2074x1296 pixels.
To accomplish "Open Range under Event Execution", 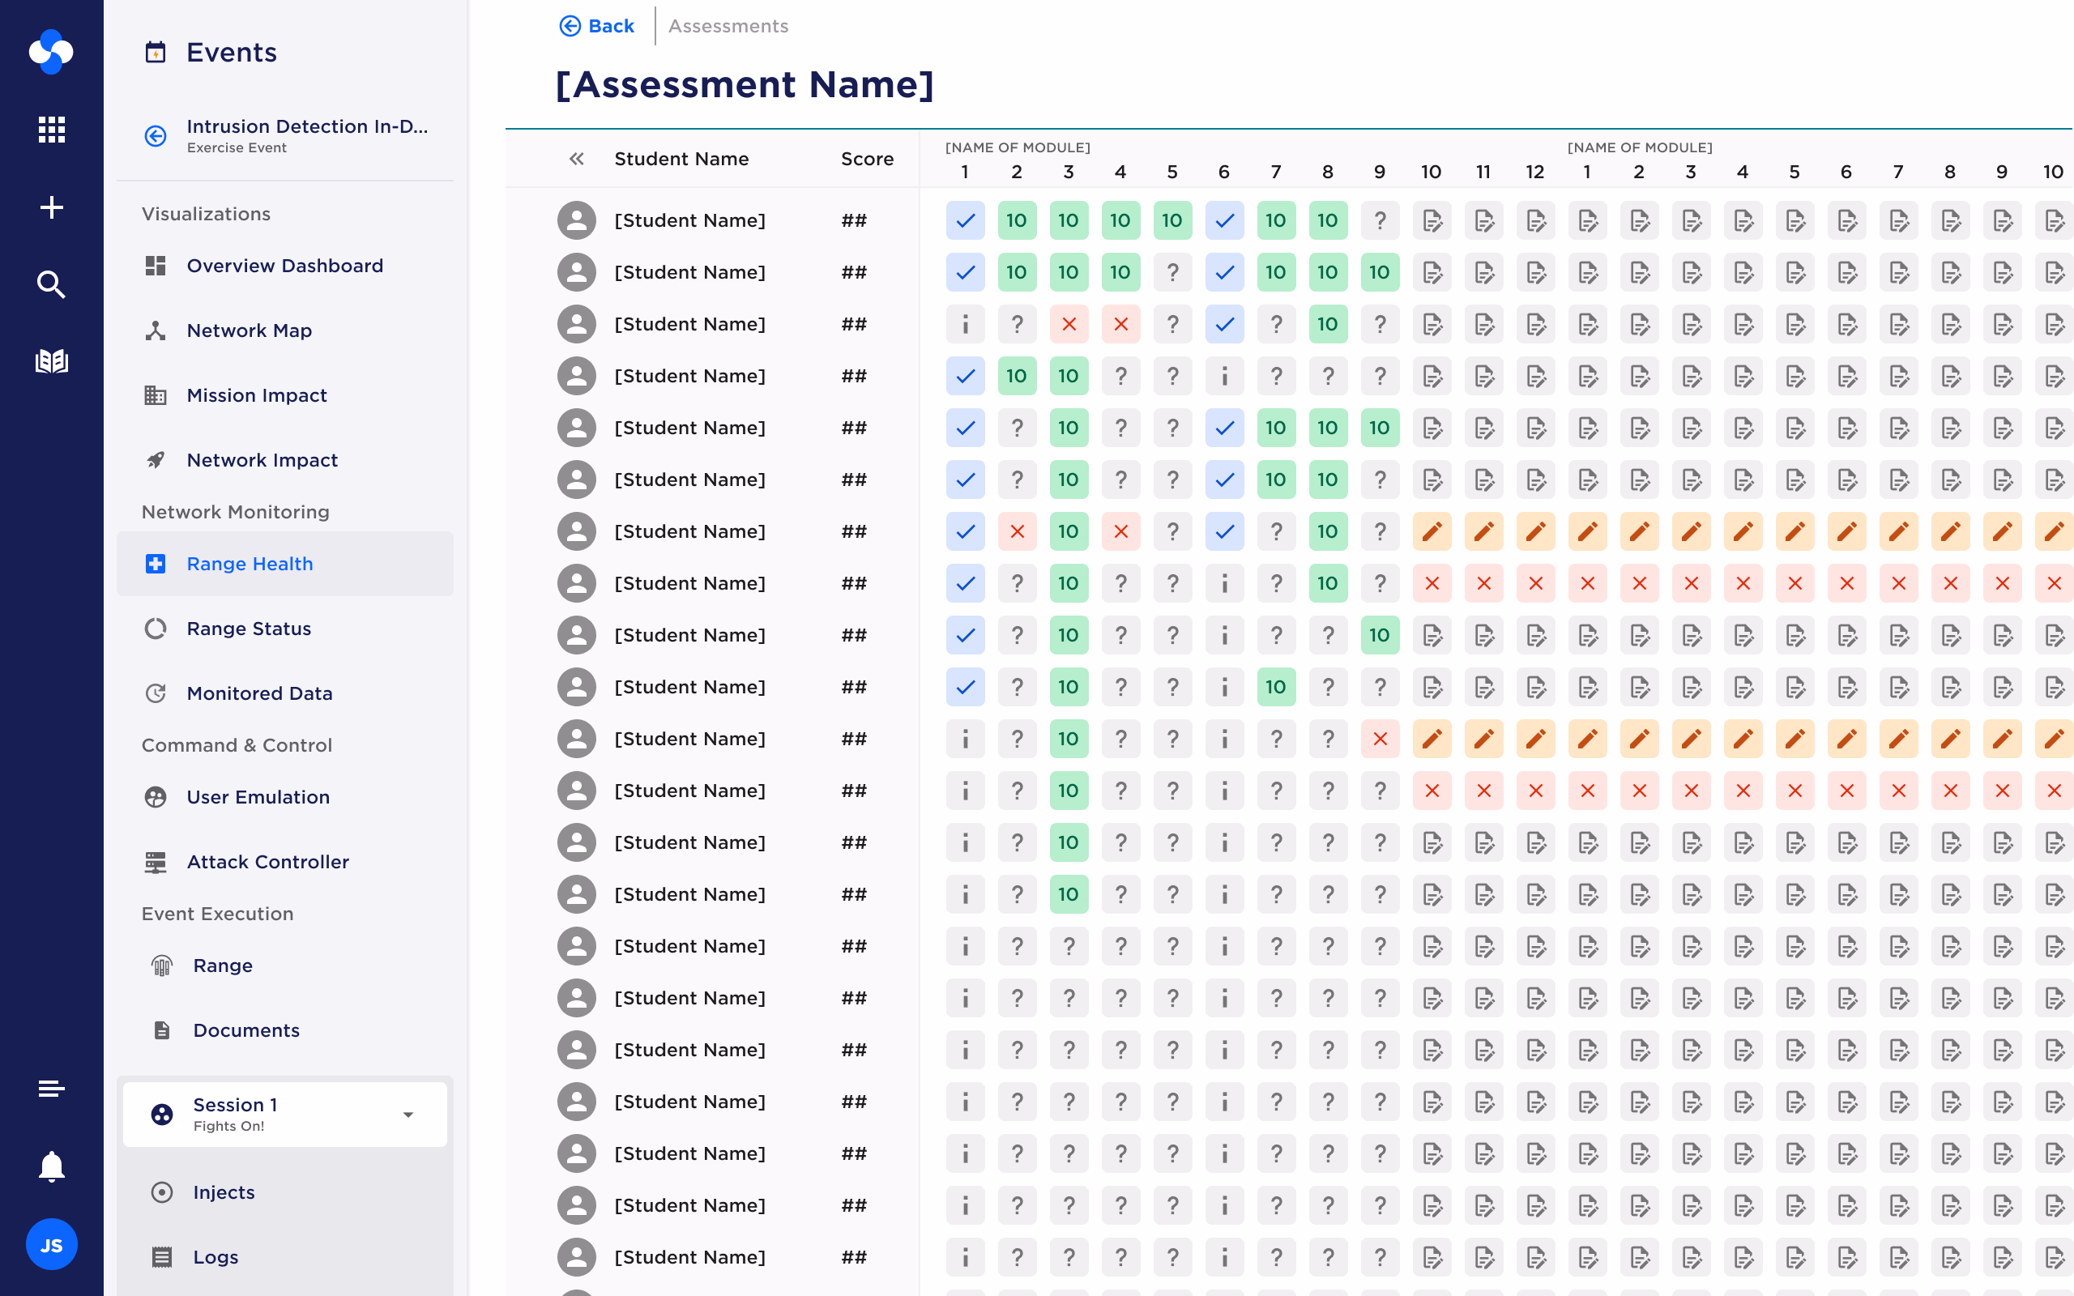I will tap(284, 966).
